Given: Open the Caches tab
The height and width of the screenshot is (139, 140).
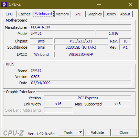Looking at the screenshot, I should 24,14.
